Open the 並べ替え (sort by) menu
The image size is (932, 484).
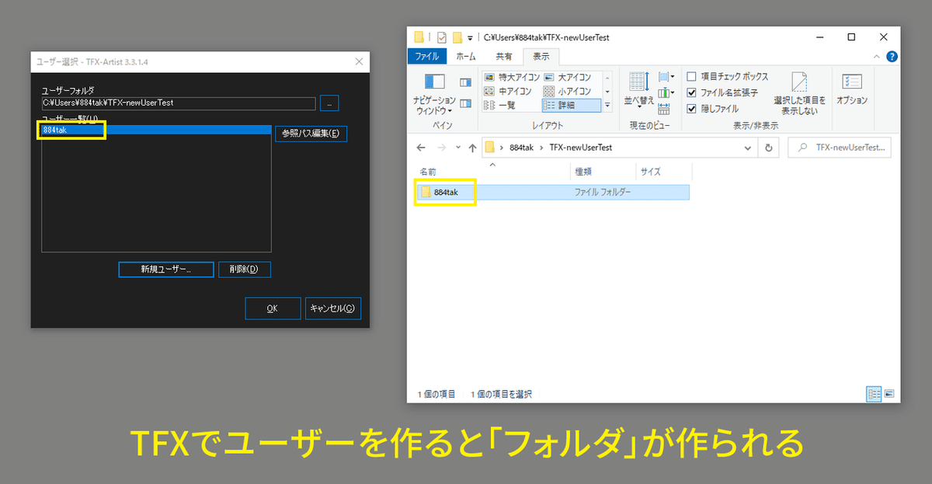click(639, 89)
